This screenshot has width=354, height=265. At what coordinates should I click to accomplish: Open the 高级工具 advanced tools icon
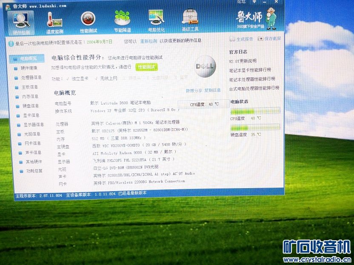click(190, 17)
